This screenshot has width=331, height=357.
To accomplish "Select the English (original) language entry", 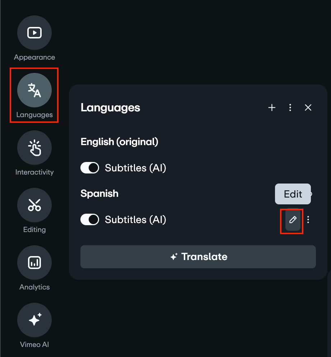I will point(120,142).
